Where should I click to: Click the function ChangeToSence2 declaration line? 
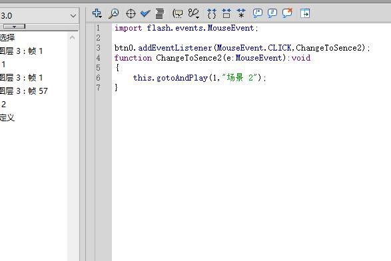[x=212, y=58]
